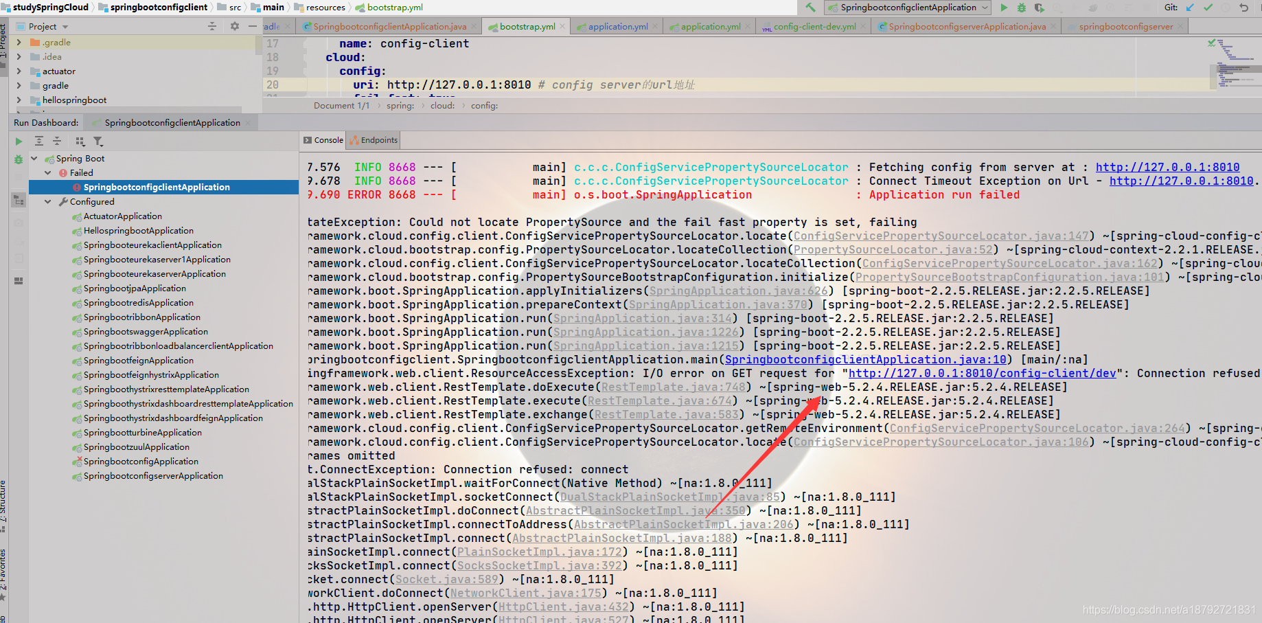Viewport: 1262px width, 623px height.
Task: Click line 20 in the editor gutter
Action: pyautogui.click(x=273, y=84)
